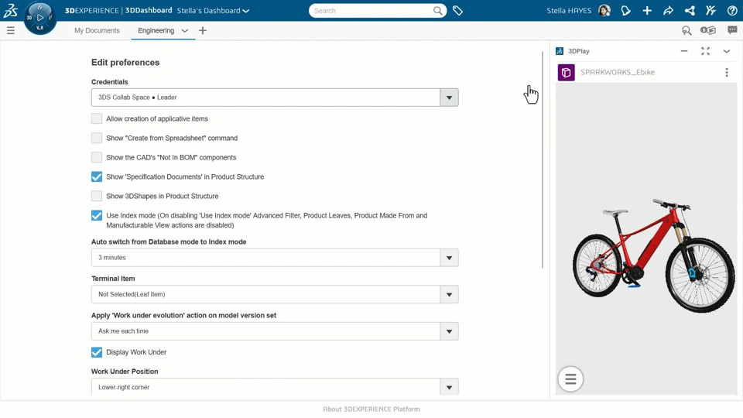
Task: Uncheck Show 'Specification Documents' in Product Structure
Action: click(97, 176)
